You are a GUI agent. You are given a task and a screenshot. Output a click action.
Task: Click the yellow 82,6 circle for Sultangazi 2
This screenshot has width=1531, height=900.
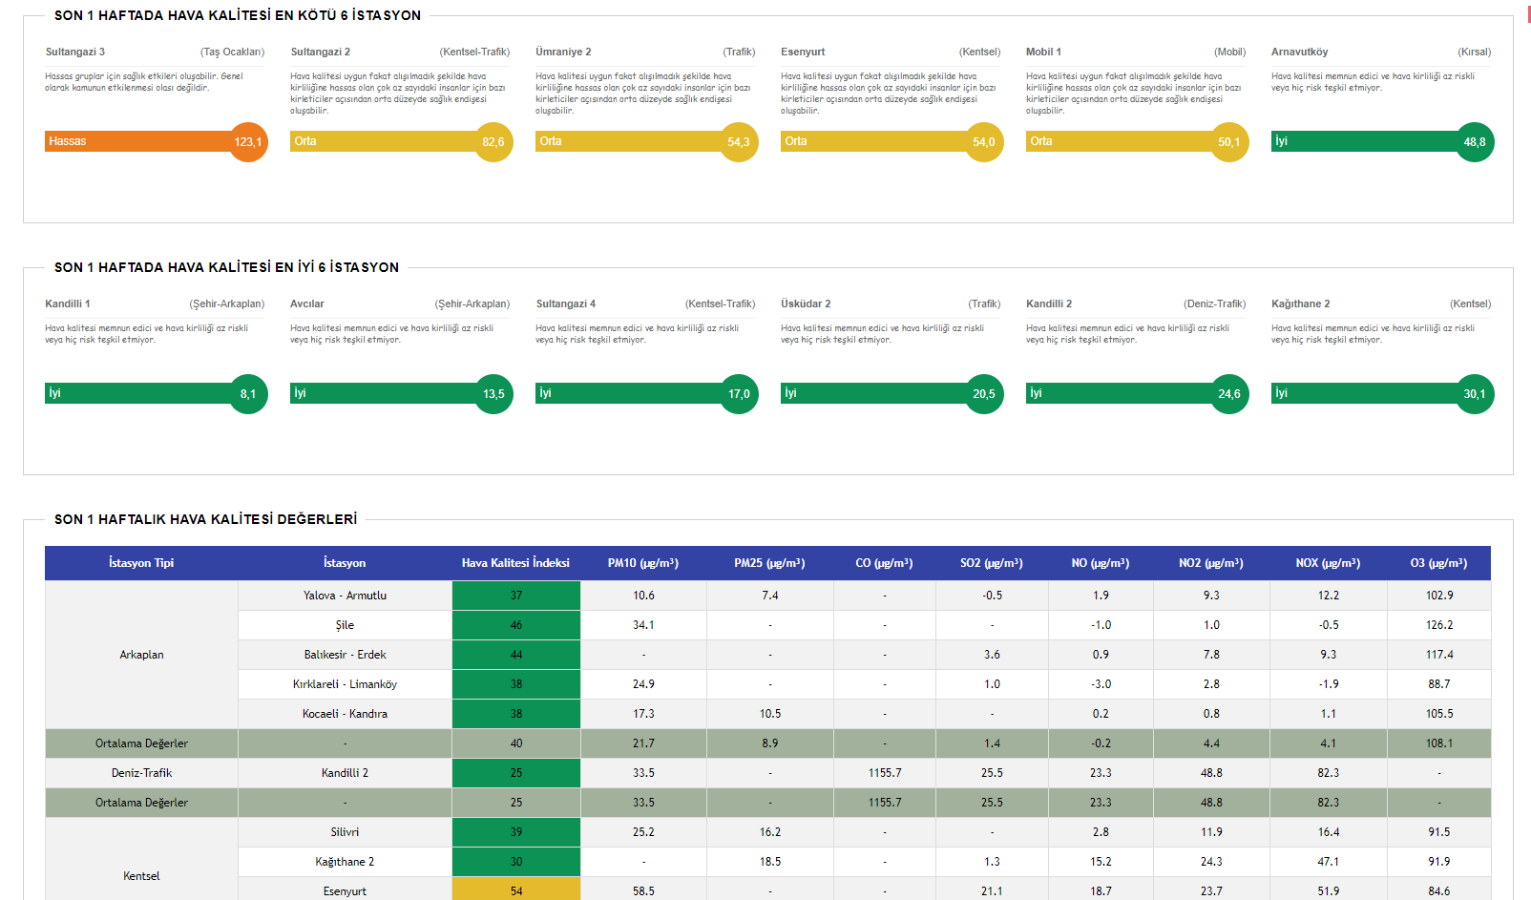coord(493,142)
